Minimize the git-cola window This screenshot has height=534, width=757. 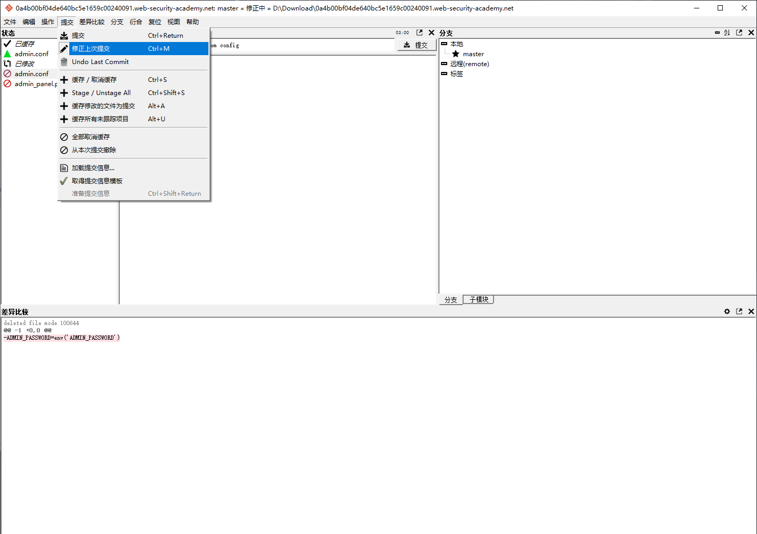[697, 8]
